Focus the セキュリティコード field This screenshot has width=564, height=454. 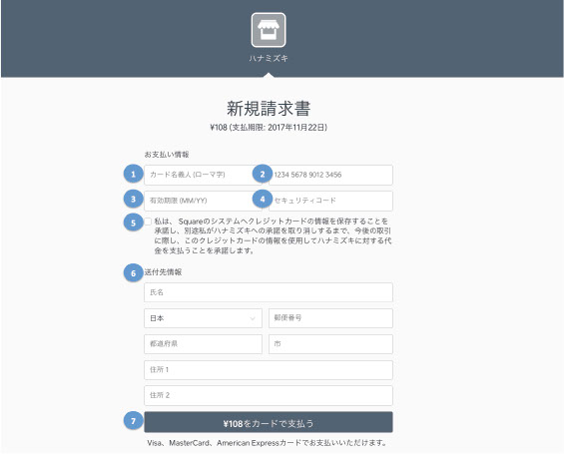(x=330, y=201)
